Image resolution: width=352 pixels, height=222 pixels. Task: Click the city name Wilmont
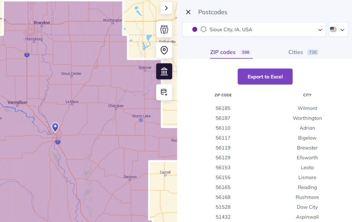point(307,108)
